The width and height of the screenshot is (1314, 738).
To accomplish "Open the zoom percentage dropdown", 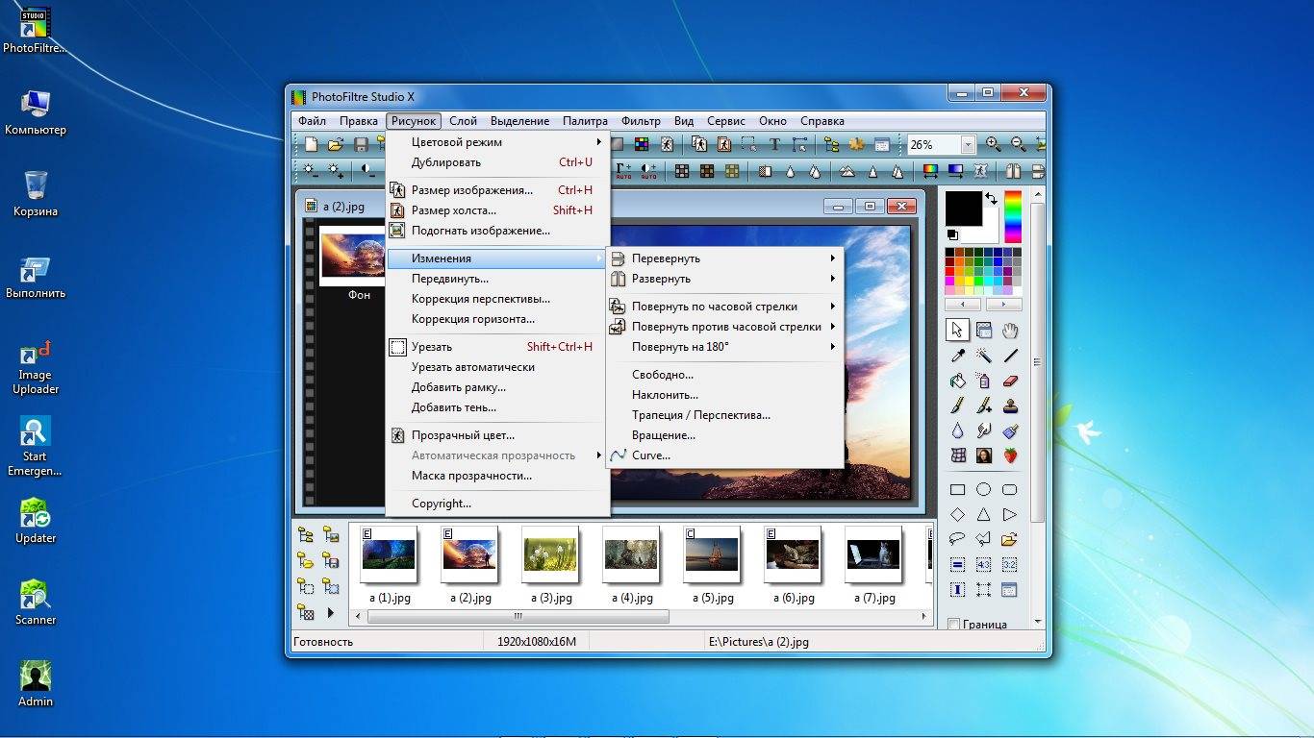I will (x=968, y=145).
